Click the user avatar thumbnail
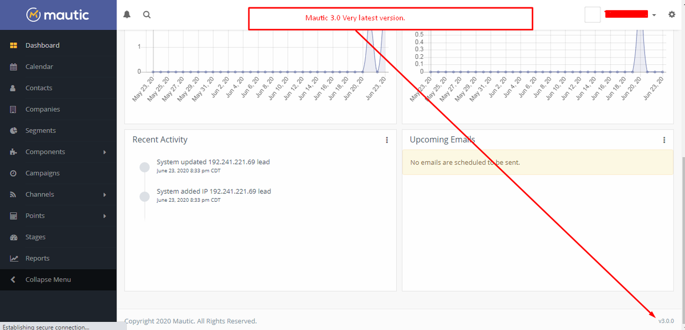The width and height of the screenshot is (685, 330). tap(593, 15)
